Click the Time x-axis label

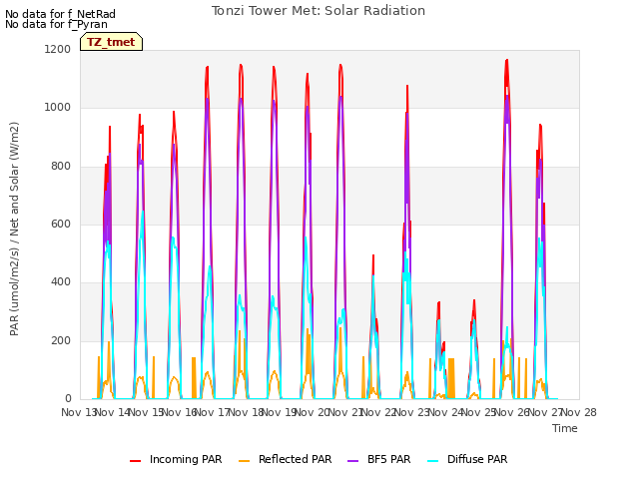tap(565, 428)
